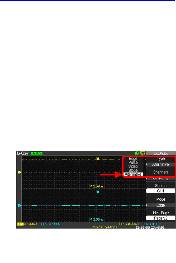Click the green S status icon
Viewport: 176px width, 263px height.
click(x=137, y=153)
